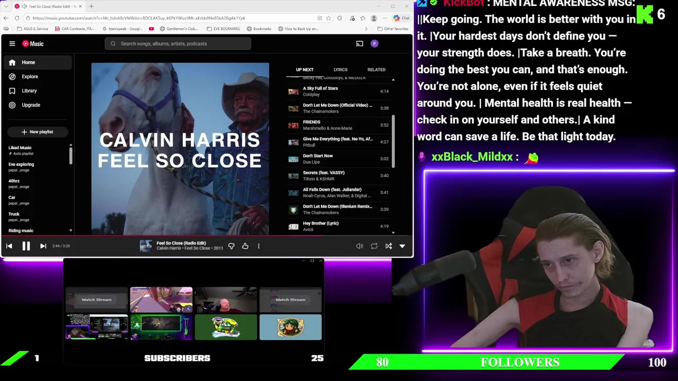The height and width of the screenshot is (381, 678).
Task: Switch to the RELATED tab
Action: 377,70
